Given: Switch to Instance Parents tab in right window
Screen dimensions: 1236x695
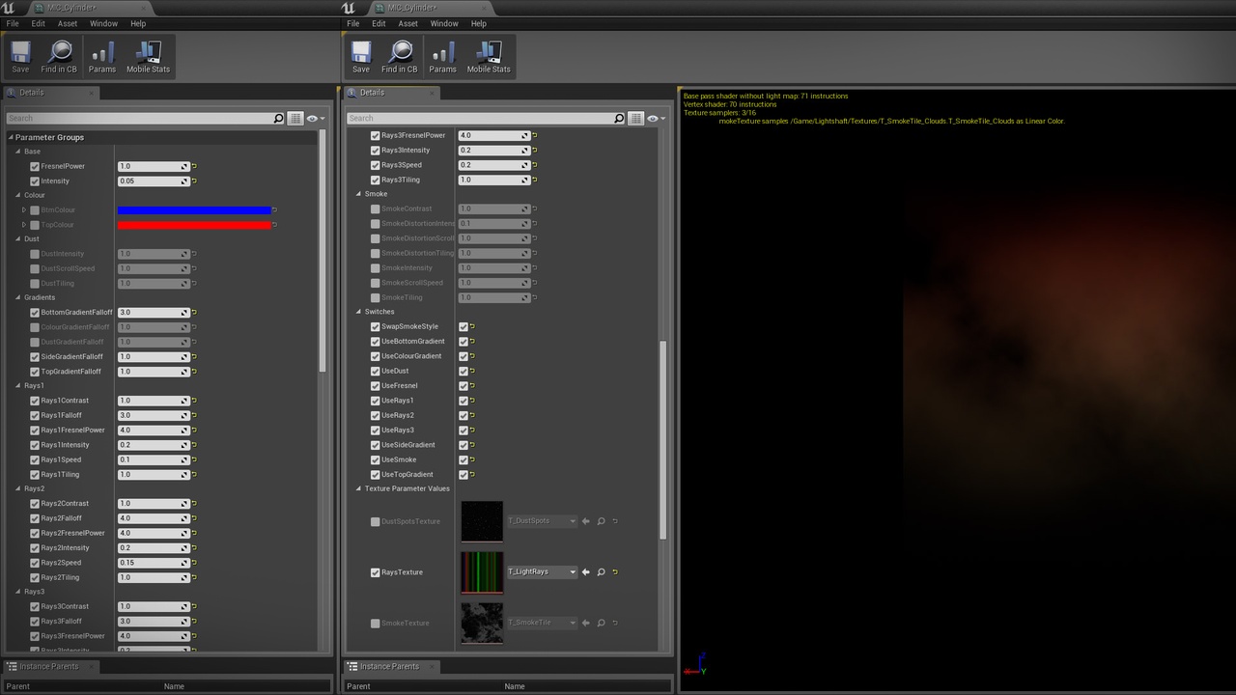Looking at the screenshot, I should [x=389, y=666].
